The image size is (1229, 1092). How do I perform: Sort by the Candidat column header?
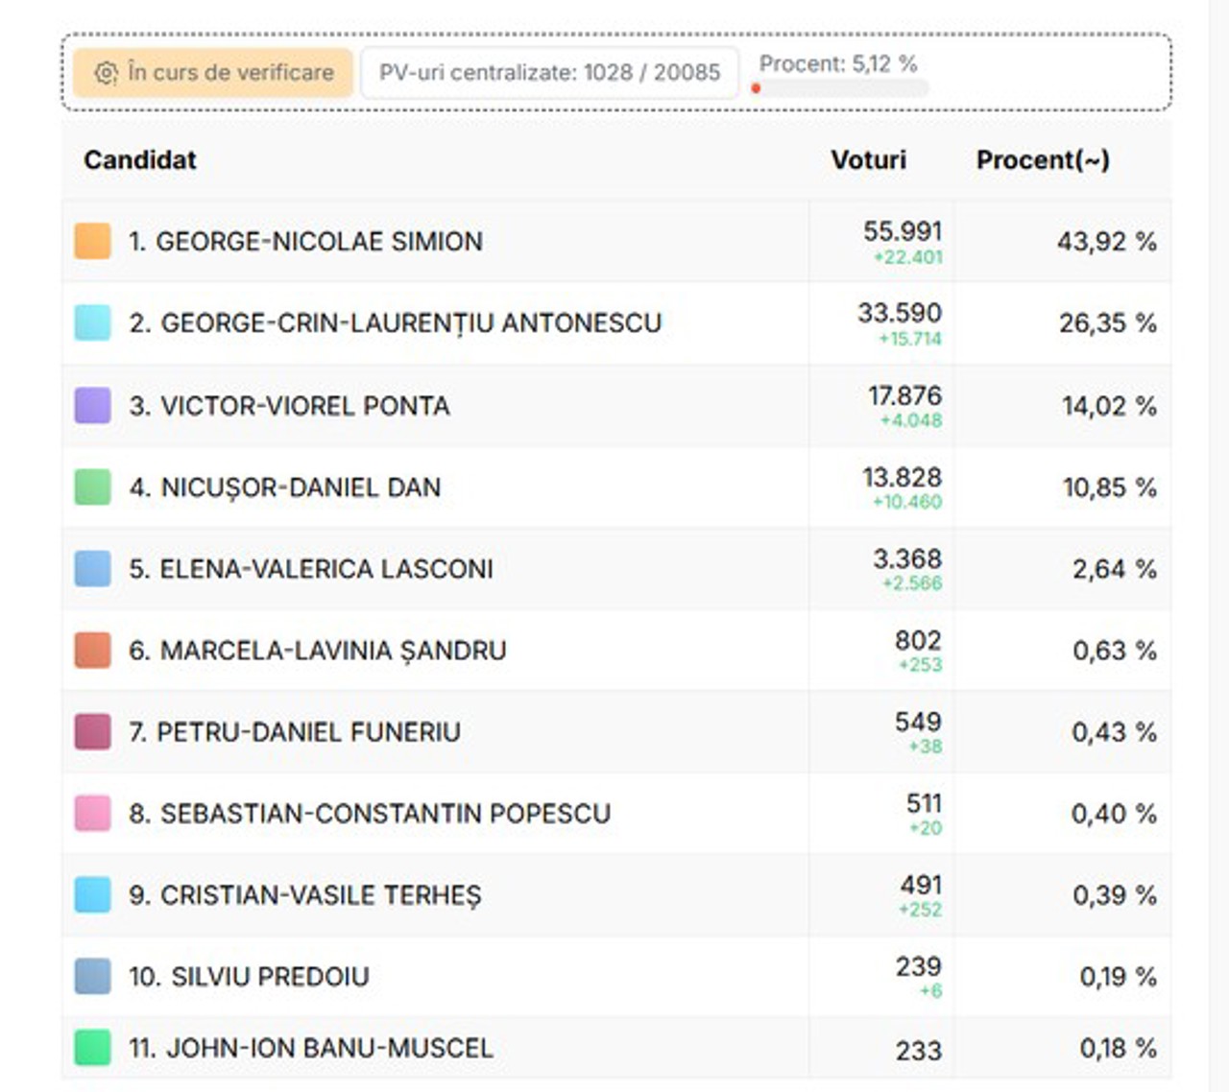pyautogui.click(x=140, y=160)
